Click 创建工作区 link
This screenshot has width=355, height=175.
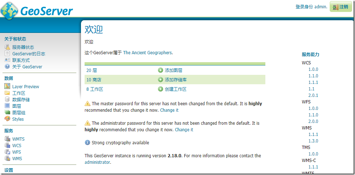[x=176, y=89]
